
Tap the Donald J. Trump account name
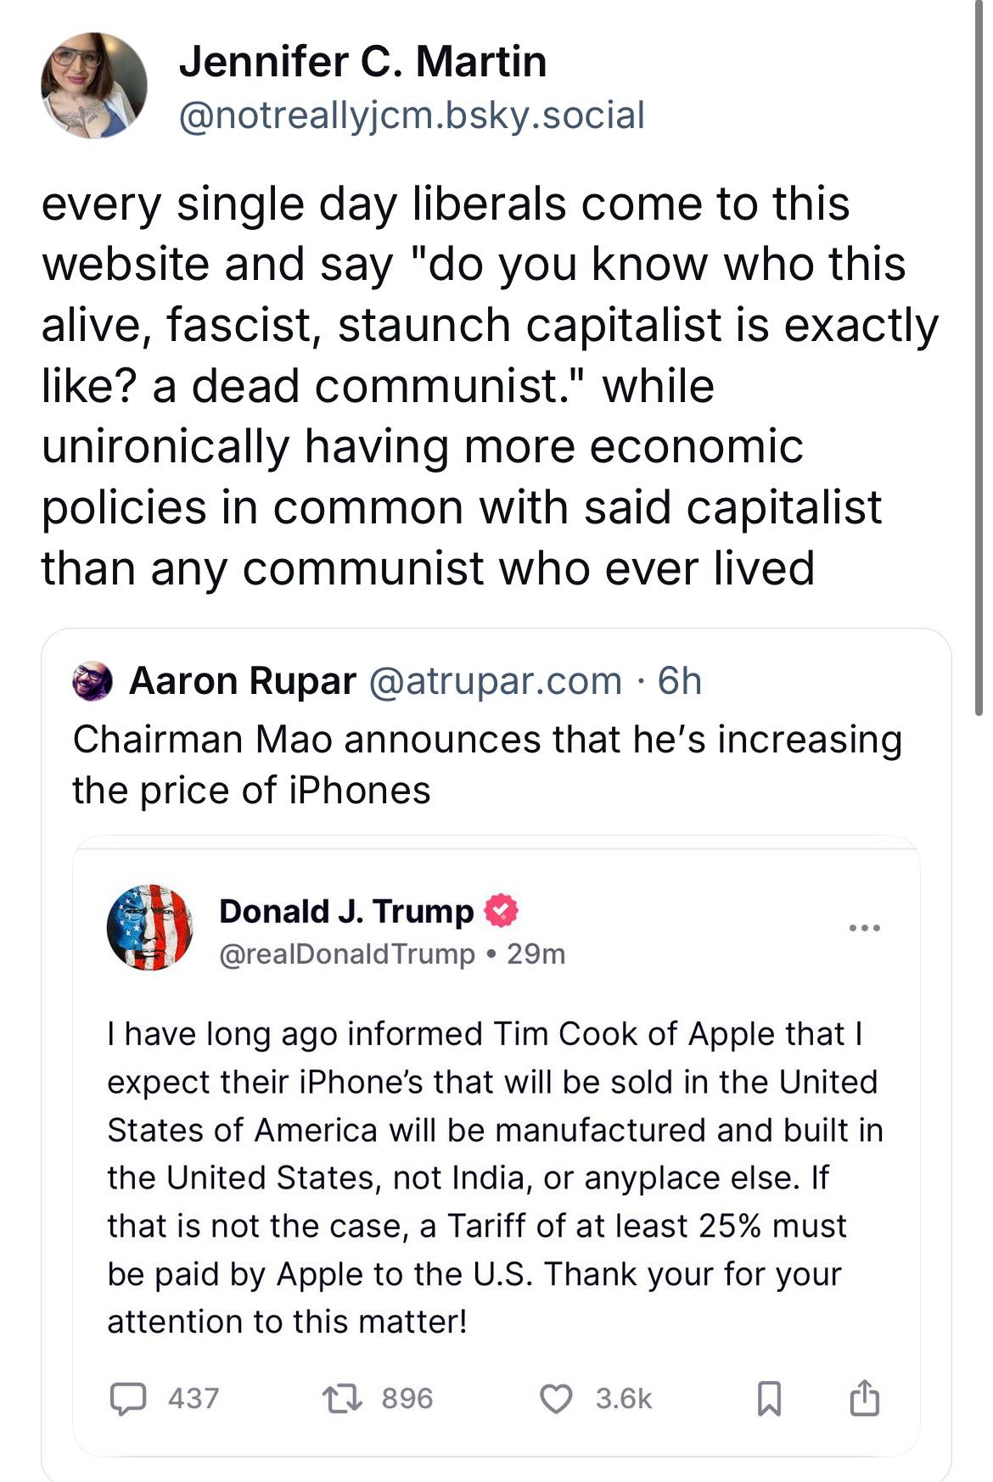pos(346,911)
